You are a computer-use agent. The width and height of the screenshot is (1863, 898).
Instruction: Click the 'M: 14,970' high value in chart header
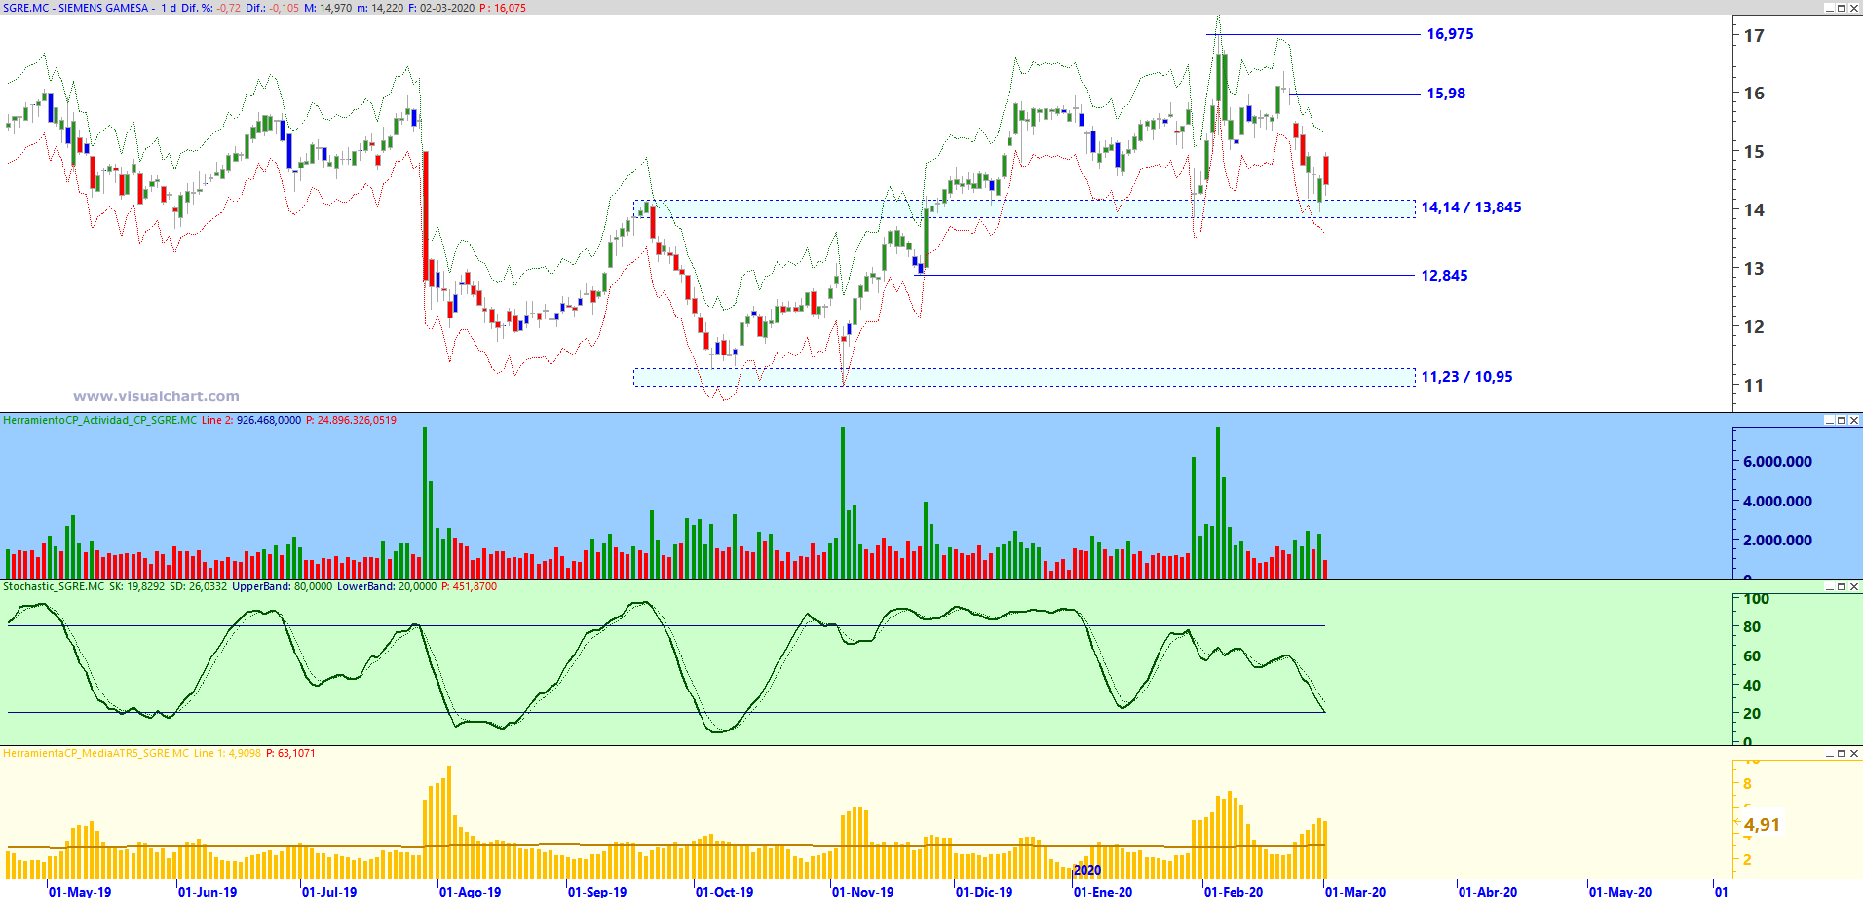point(327,8)
